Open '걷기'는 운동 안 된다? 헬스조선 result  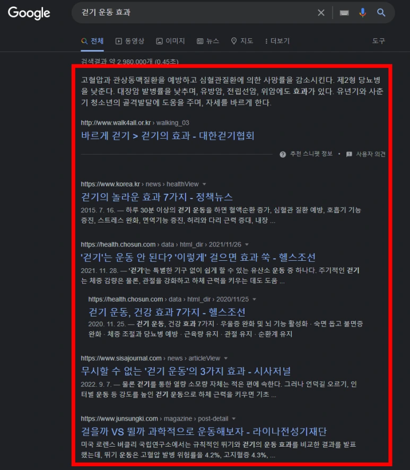[198, 258]
